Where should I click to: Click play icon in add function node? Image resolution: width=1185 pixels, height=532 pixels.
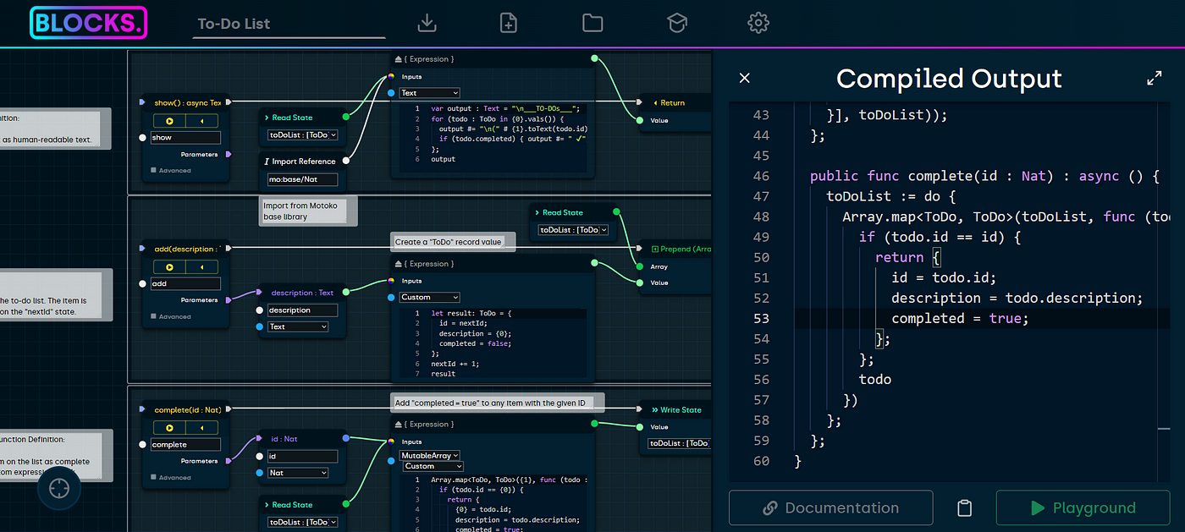point(169,267)
